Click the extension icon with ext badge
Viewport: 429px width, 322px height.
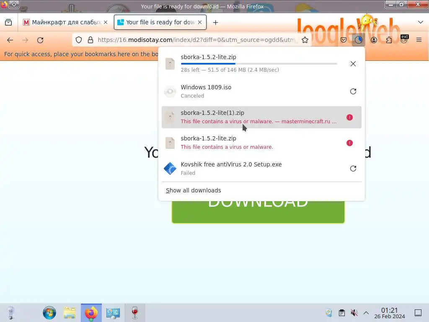point(404,39)
